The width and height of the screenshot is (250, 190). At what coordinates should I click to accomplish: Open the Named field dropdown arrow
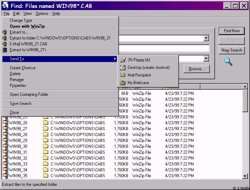tap(206, 38)
